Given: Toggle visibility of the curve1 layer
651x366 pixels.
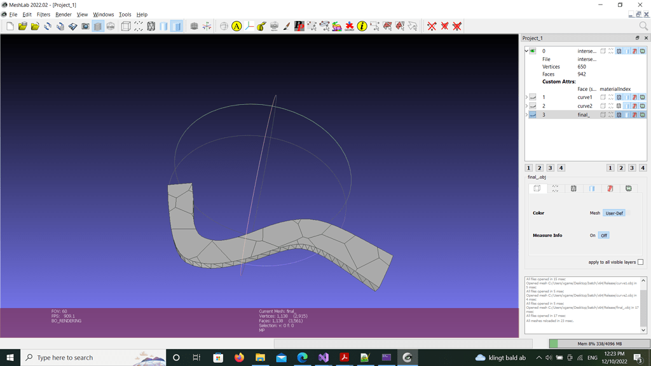Looking at the screenshot, I should 533,97.
